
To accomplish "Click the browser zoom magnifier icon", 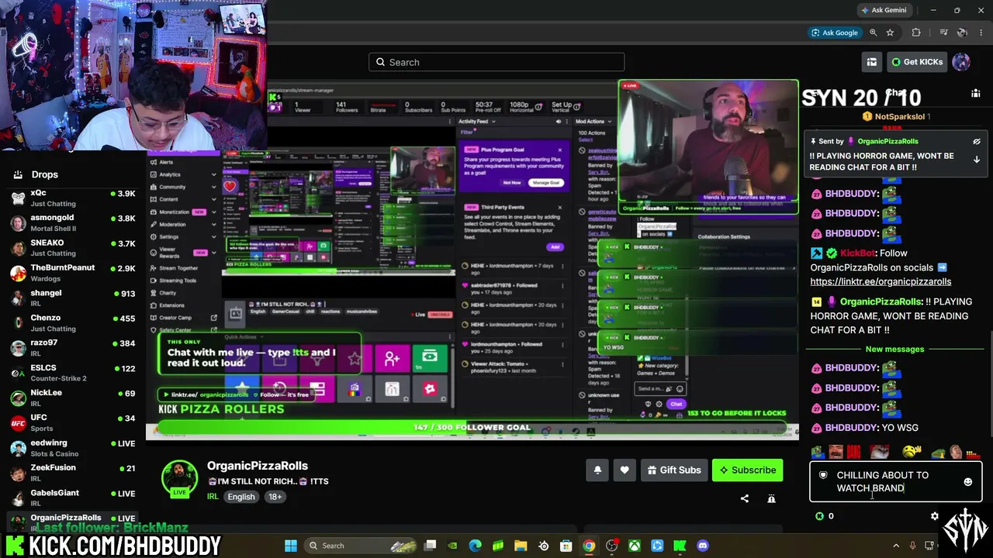I will click(874, 33).
